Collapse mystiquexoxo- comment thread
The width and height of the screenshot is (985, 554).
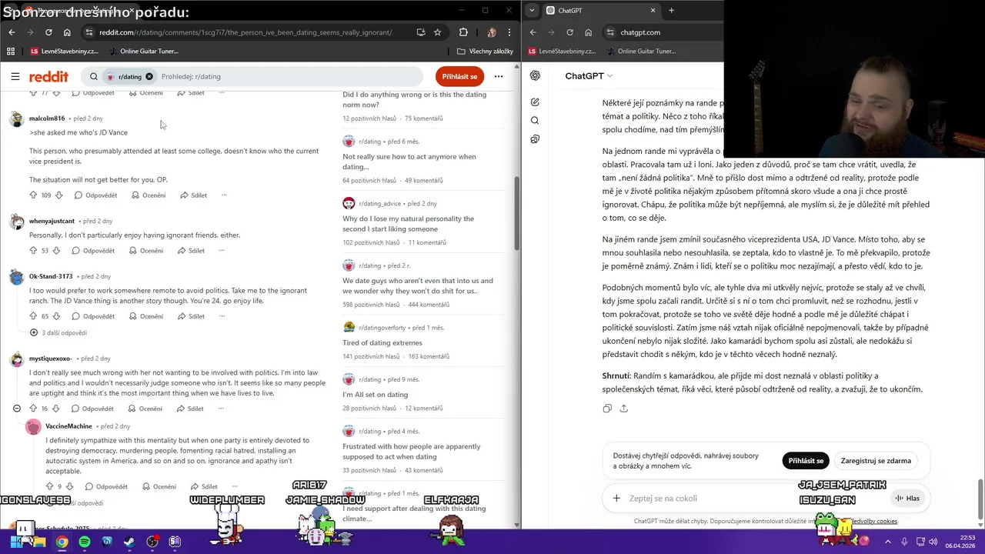click(17, 409)
